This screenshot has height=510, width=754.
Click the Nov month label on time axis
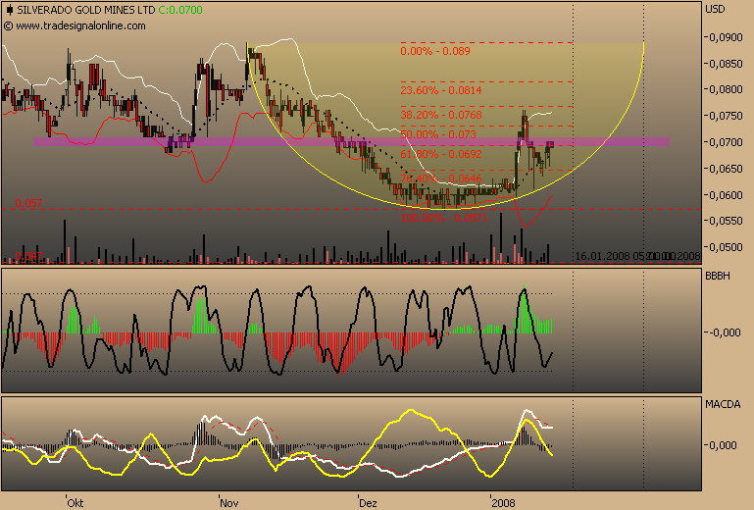click(x=228, y=503)
